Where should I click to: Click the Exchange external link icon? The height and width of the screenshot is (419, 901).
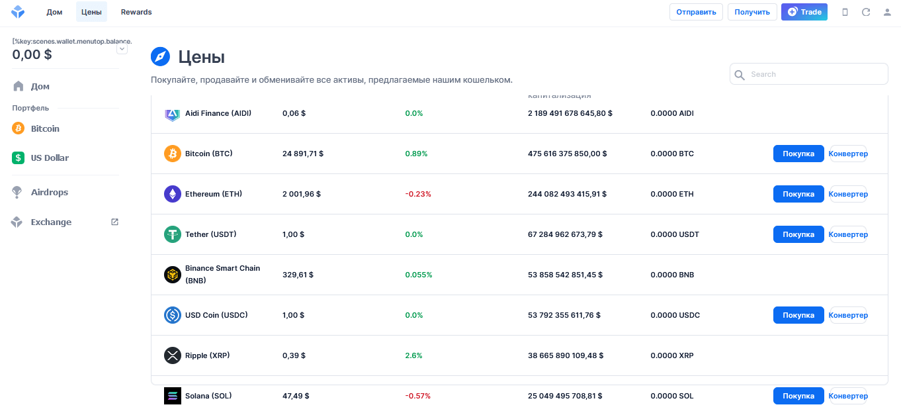pos(114,222)
